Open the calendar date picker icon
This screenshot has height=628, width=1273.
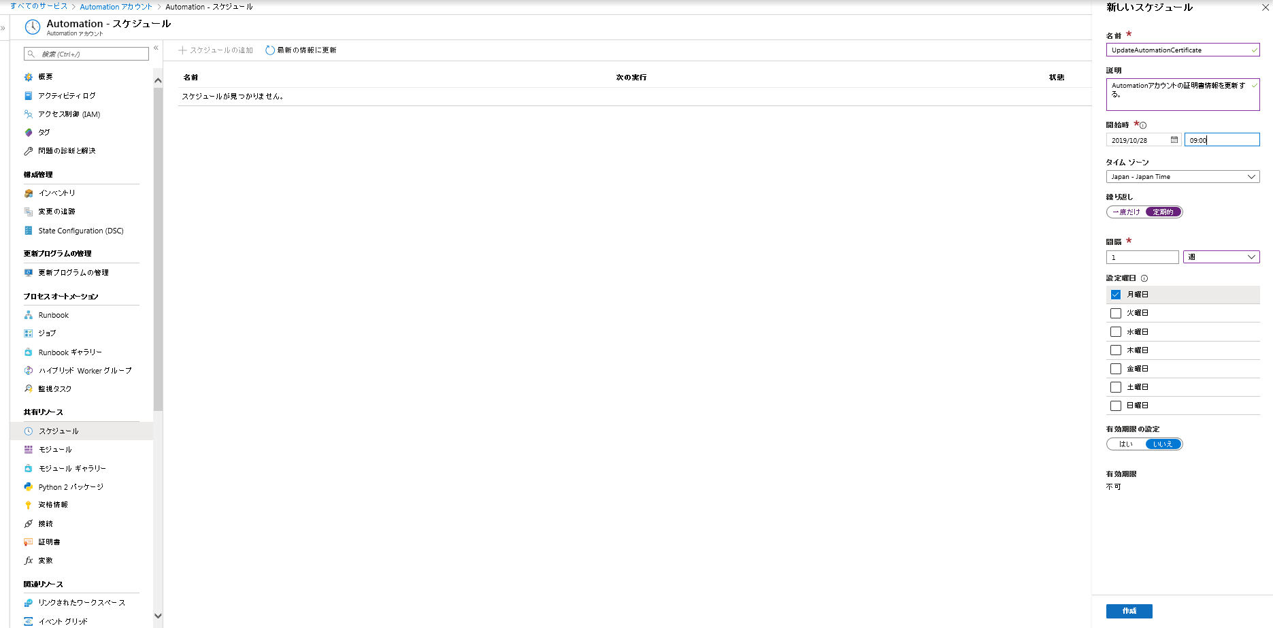click(x=1174, y=139)
